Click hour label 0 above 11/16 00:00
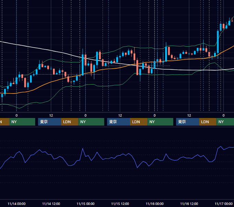The width and height of the screenshot is (234, 207). coord(155,116)
